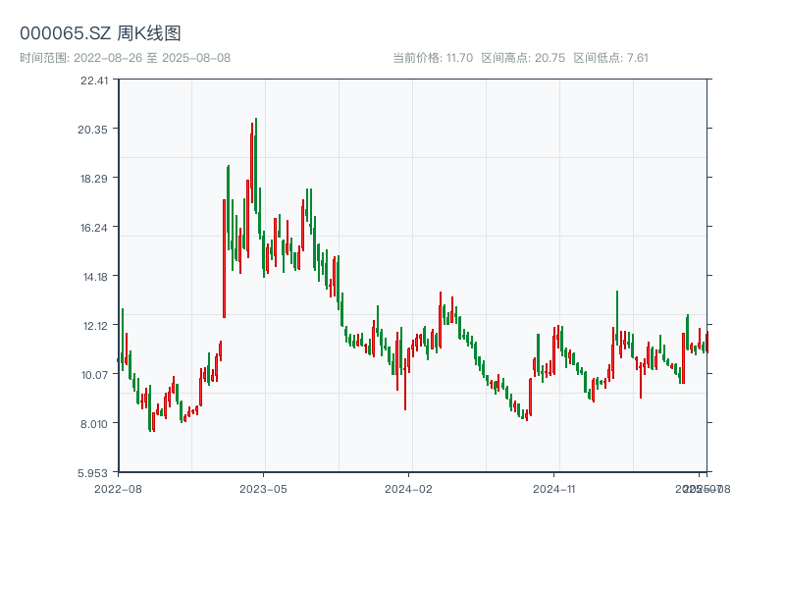Click the 区间低点 7.61 label
The height and width of the screenshot is (589, 785).
610,58
